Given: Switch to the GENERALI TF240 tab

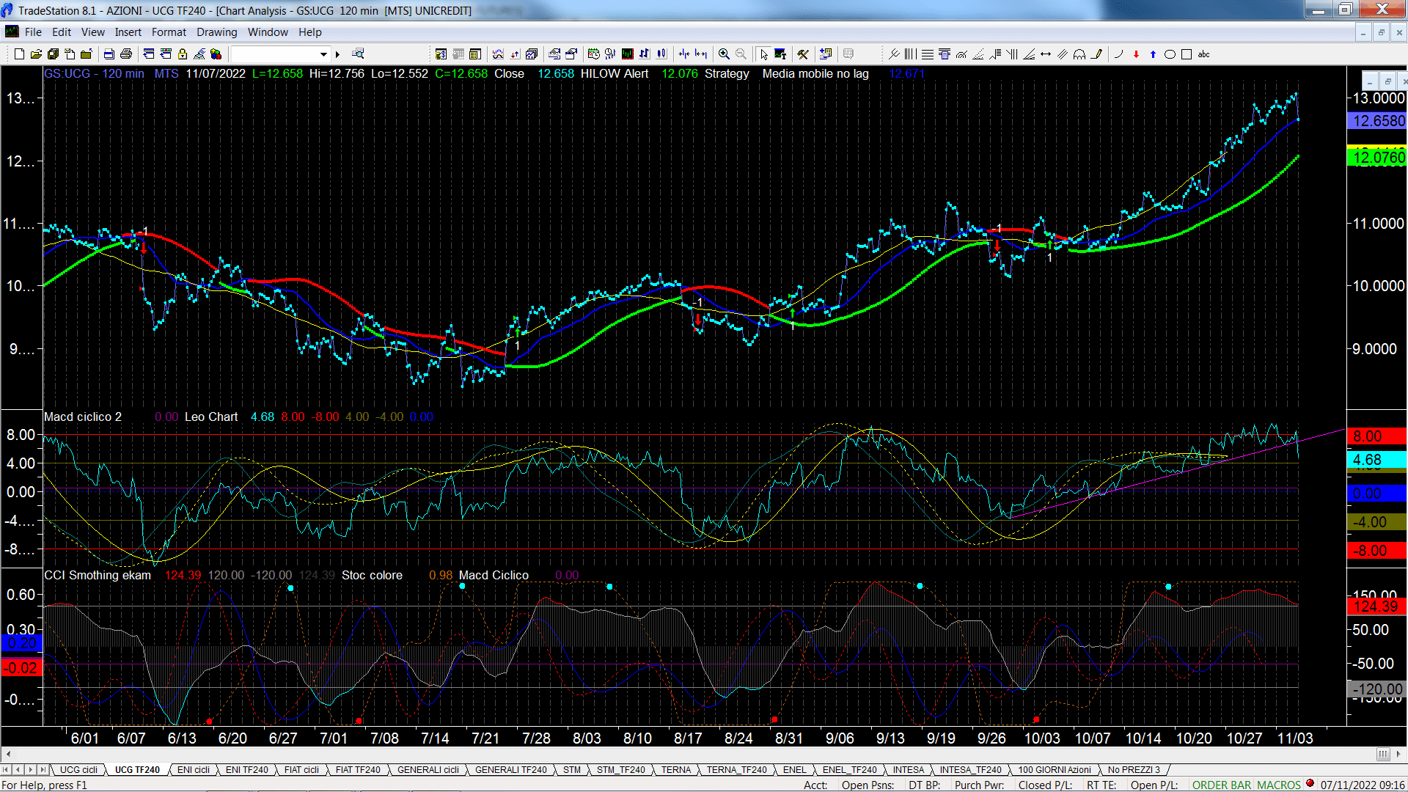Looking at the screenshot, I should tap(510, 770).
